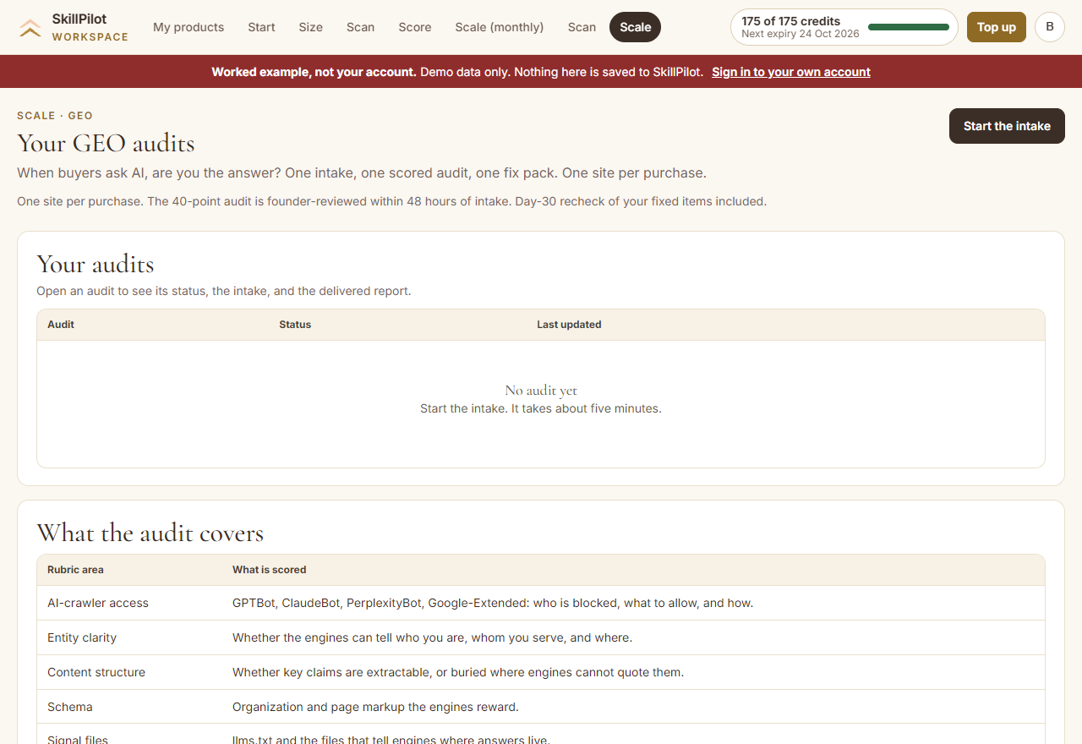Open the Scan item right after Scale (monthly)
Viewport: 1082px width, 744px height.
582,27
